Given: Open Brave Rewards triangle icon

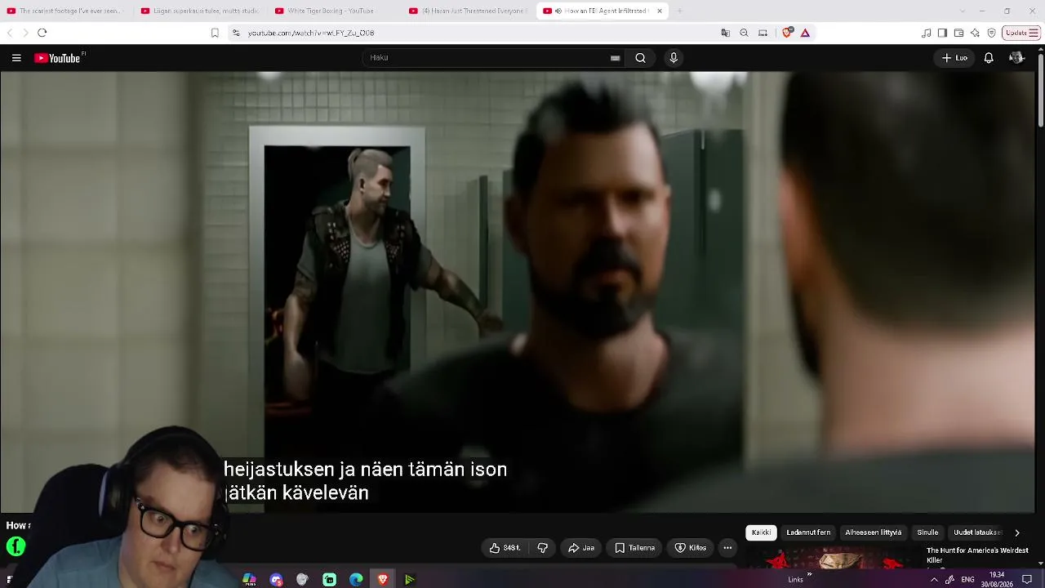Looking at the screenshot, I should point(805,33).
